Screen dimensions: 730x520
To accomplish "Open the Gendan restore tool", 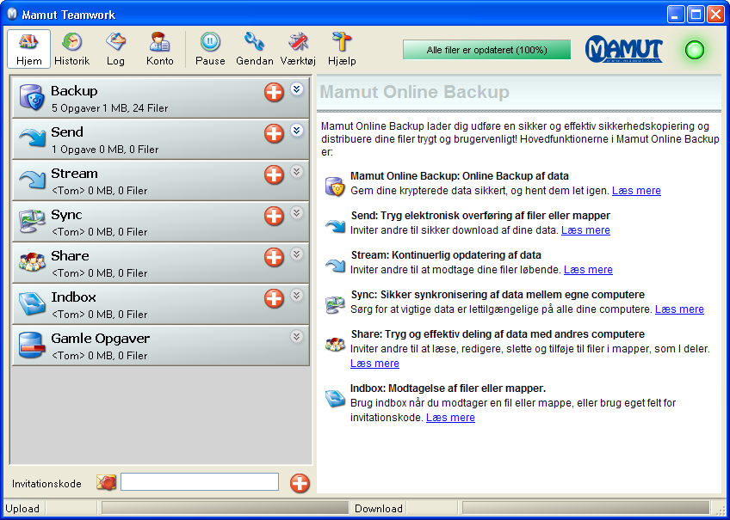I will [254, 49].
